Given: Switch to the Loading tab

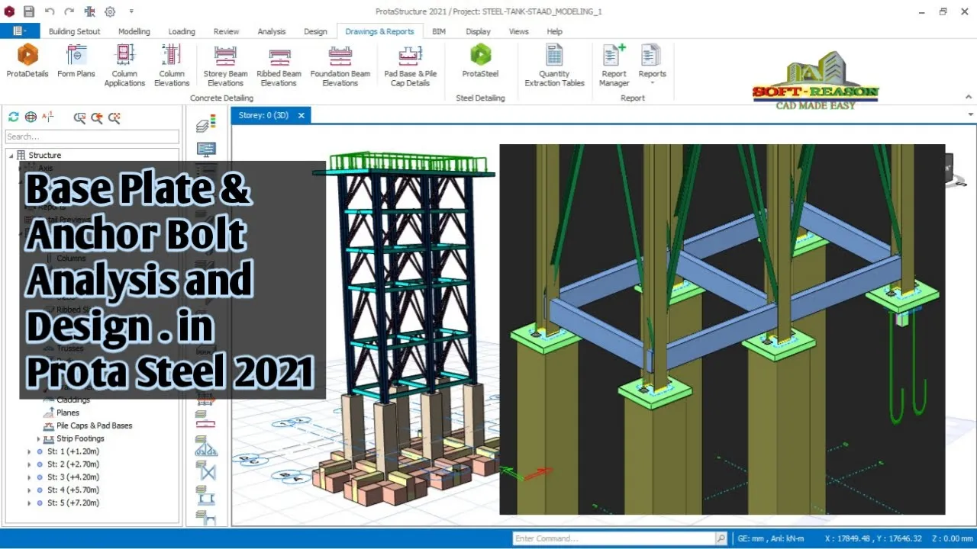Looking at the screenshot, I should [182, 31].
